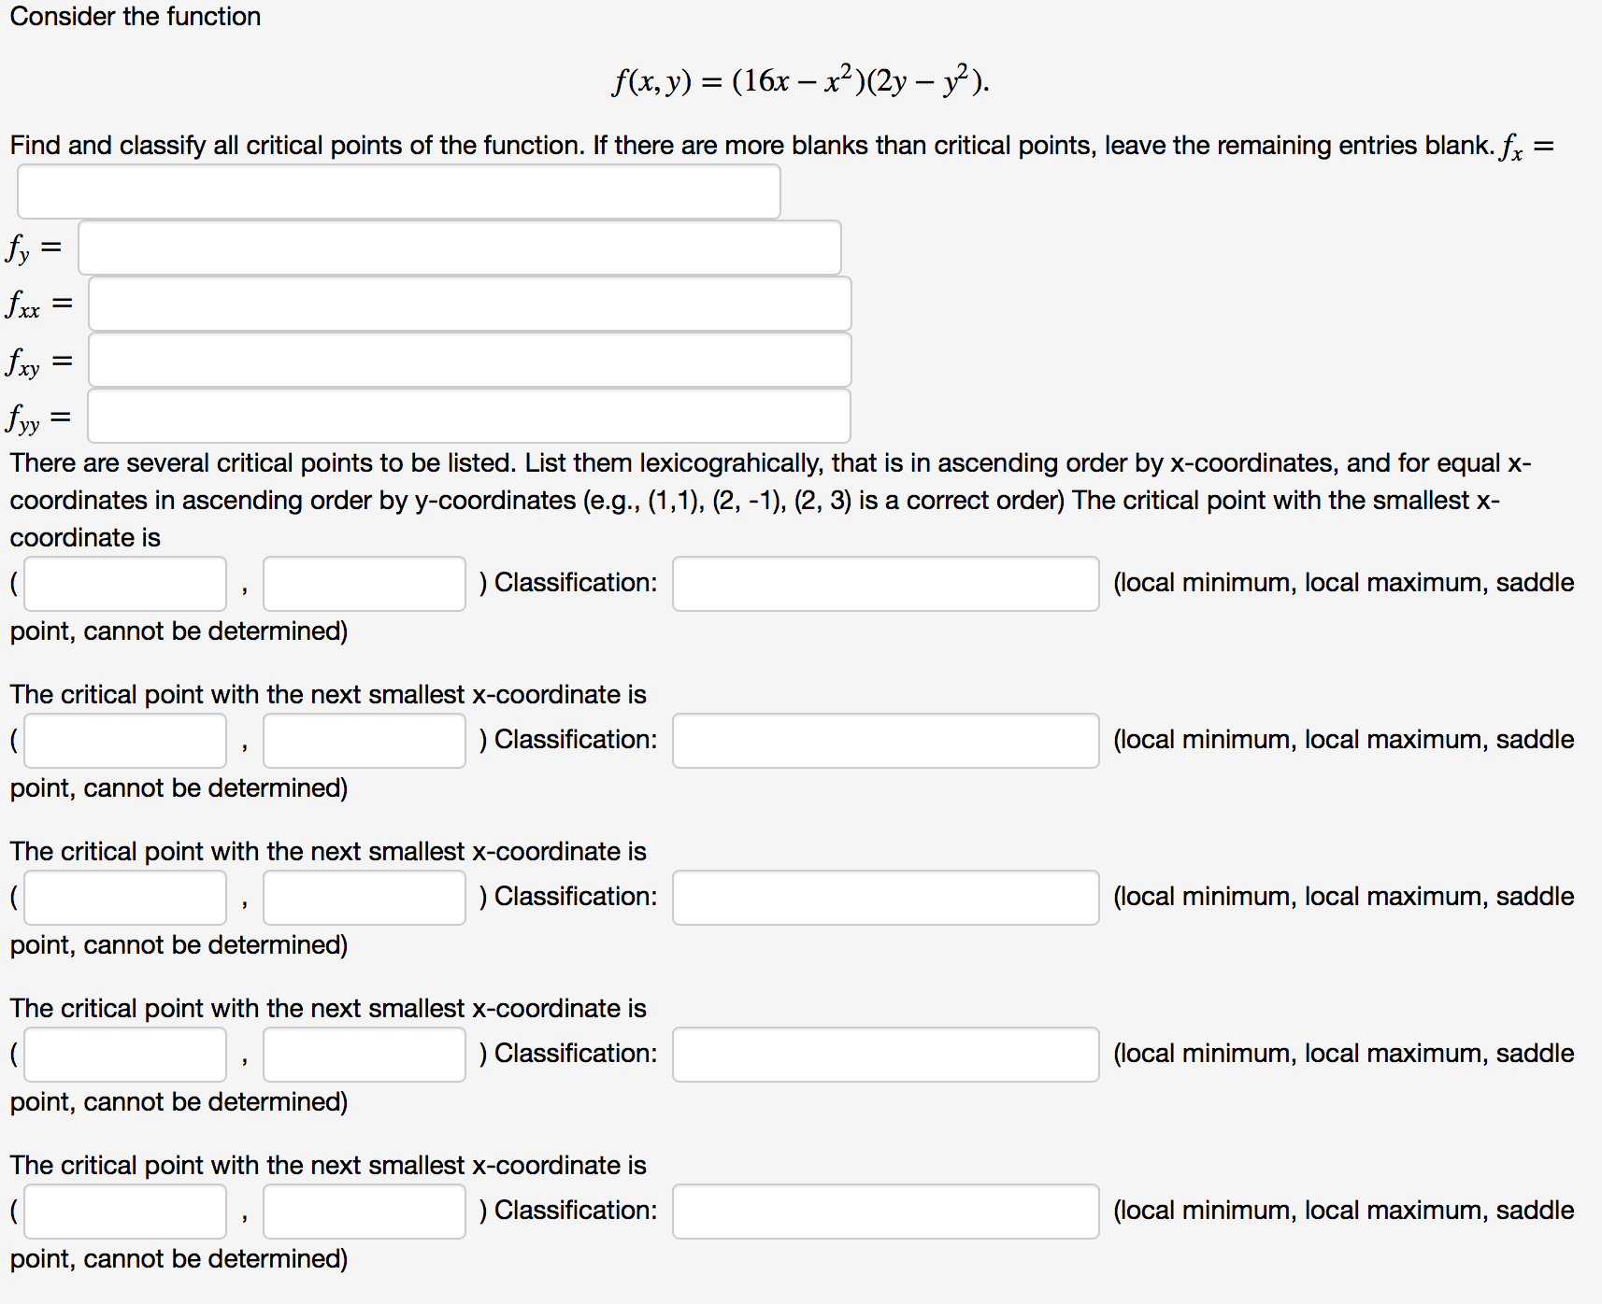Click y-coordinate box of first critical point
This screenshot has height=1304, width=1602.
(365, 584)
